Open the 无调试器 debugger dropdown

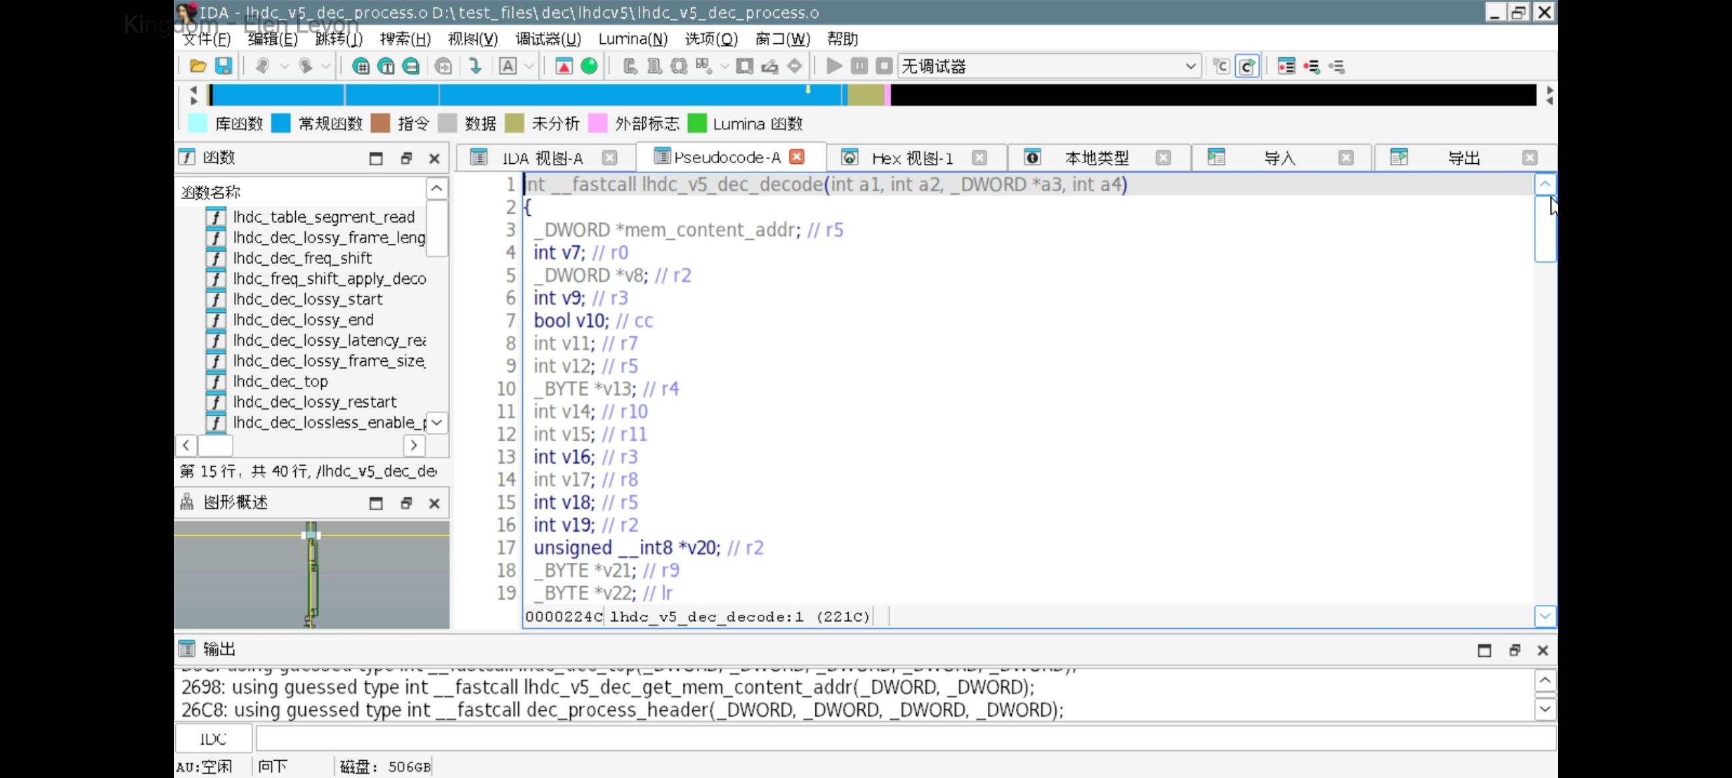[x=1189, y=66]
